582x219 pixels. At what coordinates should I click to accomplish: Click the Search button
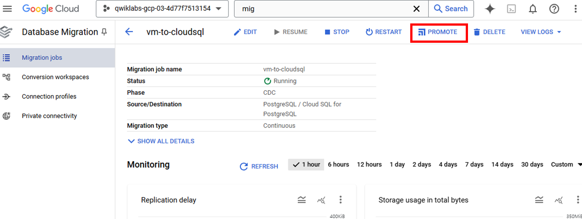(451, 9)
